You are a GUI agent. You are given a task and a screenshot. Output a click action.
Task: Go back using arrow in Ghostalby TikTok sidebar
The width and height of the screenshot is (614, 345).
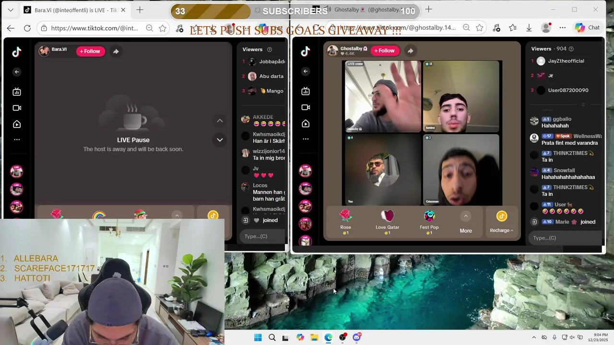click(306, 71)
